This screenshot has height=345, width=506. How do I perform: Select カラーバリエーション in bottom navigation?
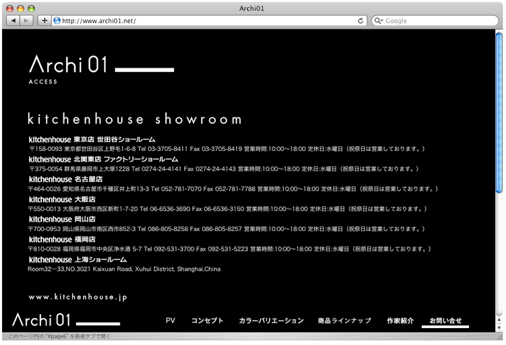[271, 321]
